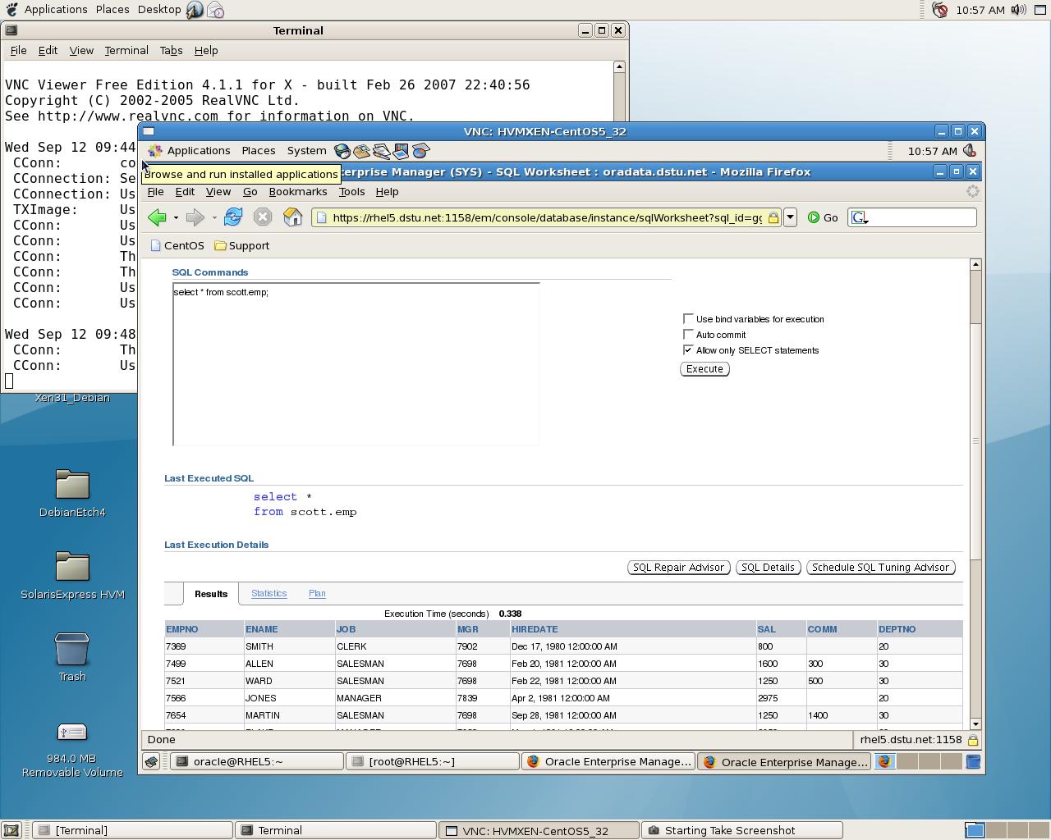This screenshot has width=1051, height=840.
Task: Click the Terminal window's scroll-up arrow
Action: (x=619, y=67)
